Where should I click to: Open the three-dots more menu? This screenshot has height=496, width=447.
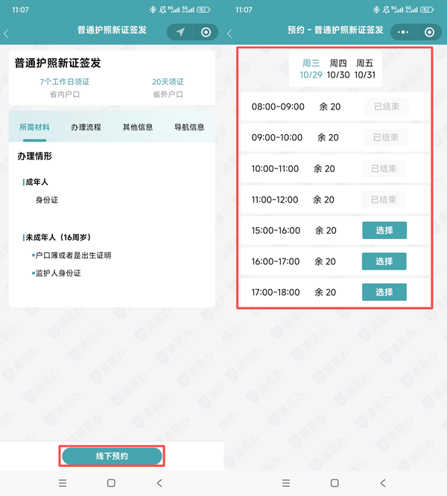point(403,32)
